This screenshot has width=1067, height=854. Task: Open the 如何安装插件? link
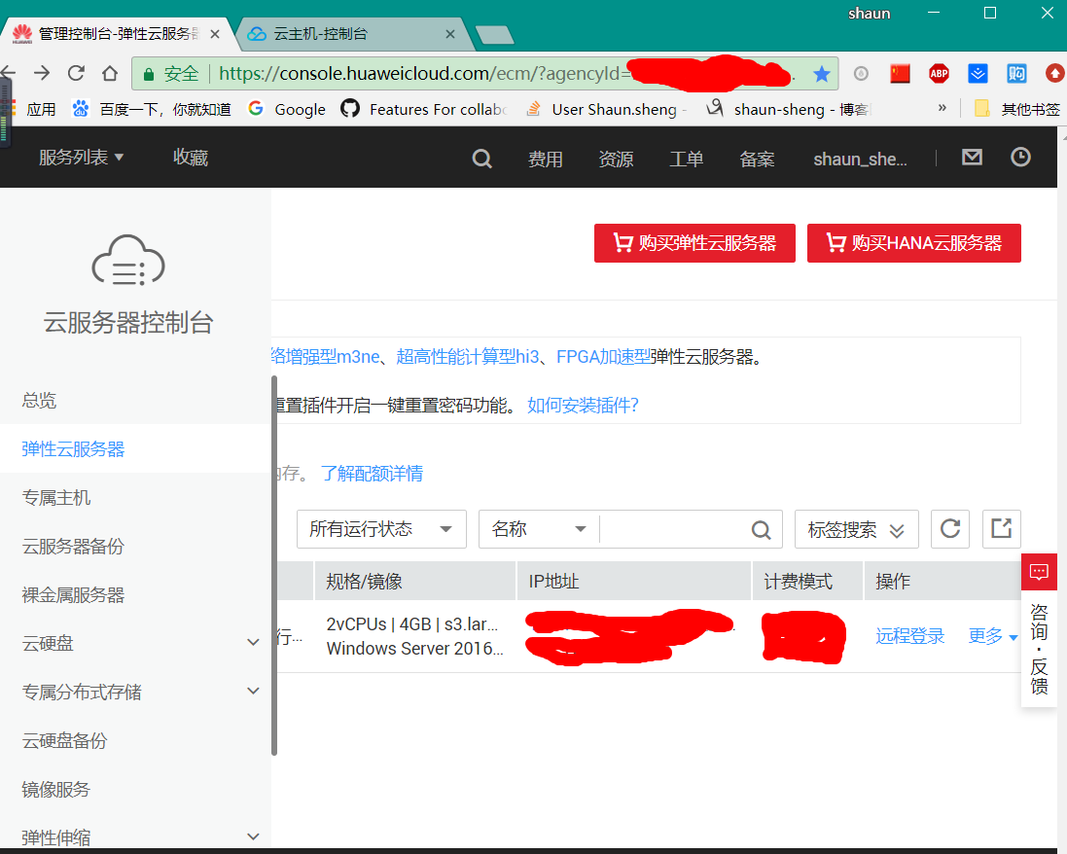click(x=583, y=406)
